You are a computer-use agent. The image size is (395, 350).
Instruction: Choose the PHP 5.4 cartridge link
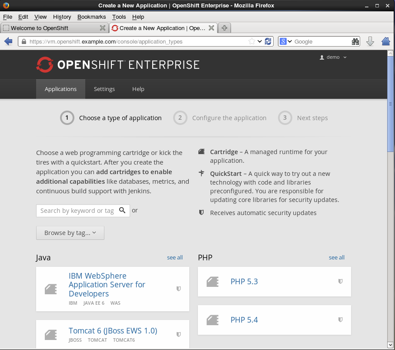click(244, 320)
